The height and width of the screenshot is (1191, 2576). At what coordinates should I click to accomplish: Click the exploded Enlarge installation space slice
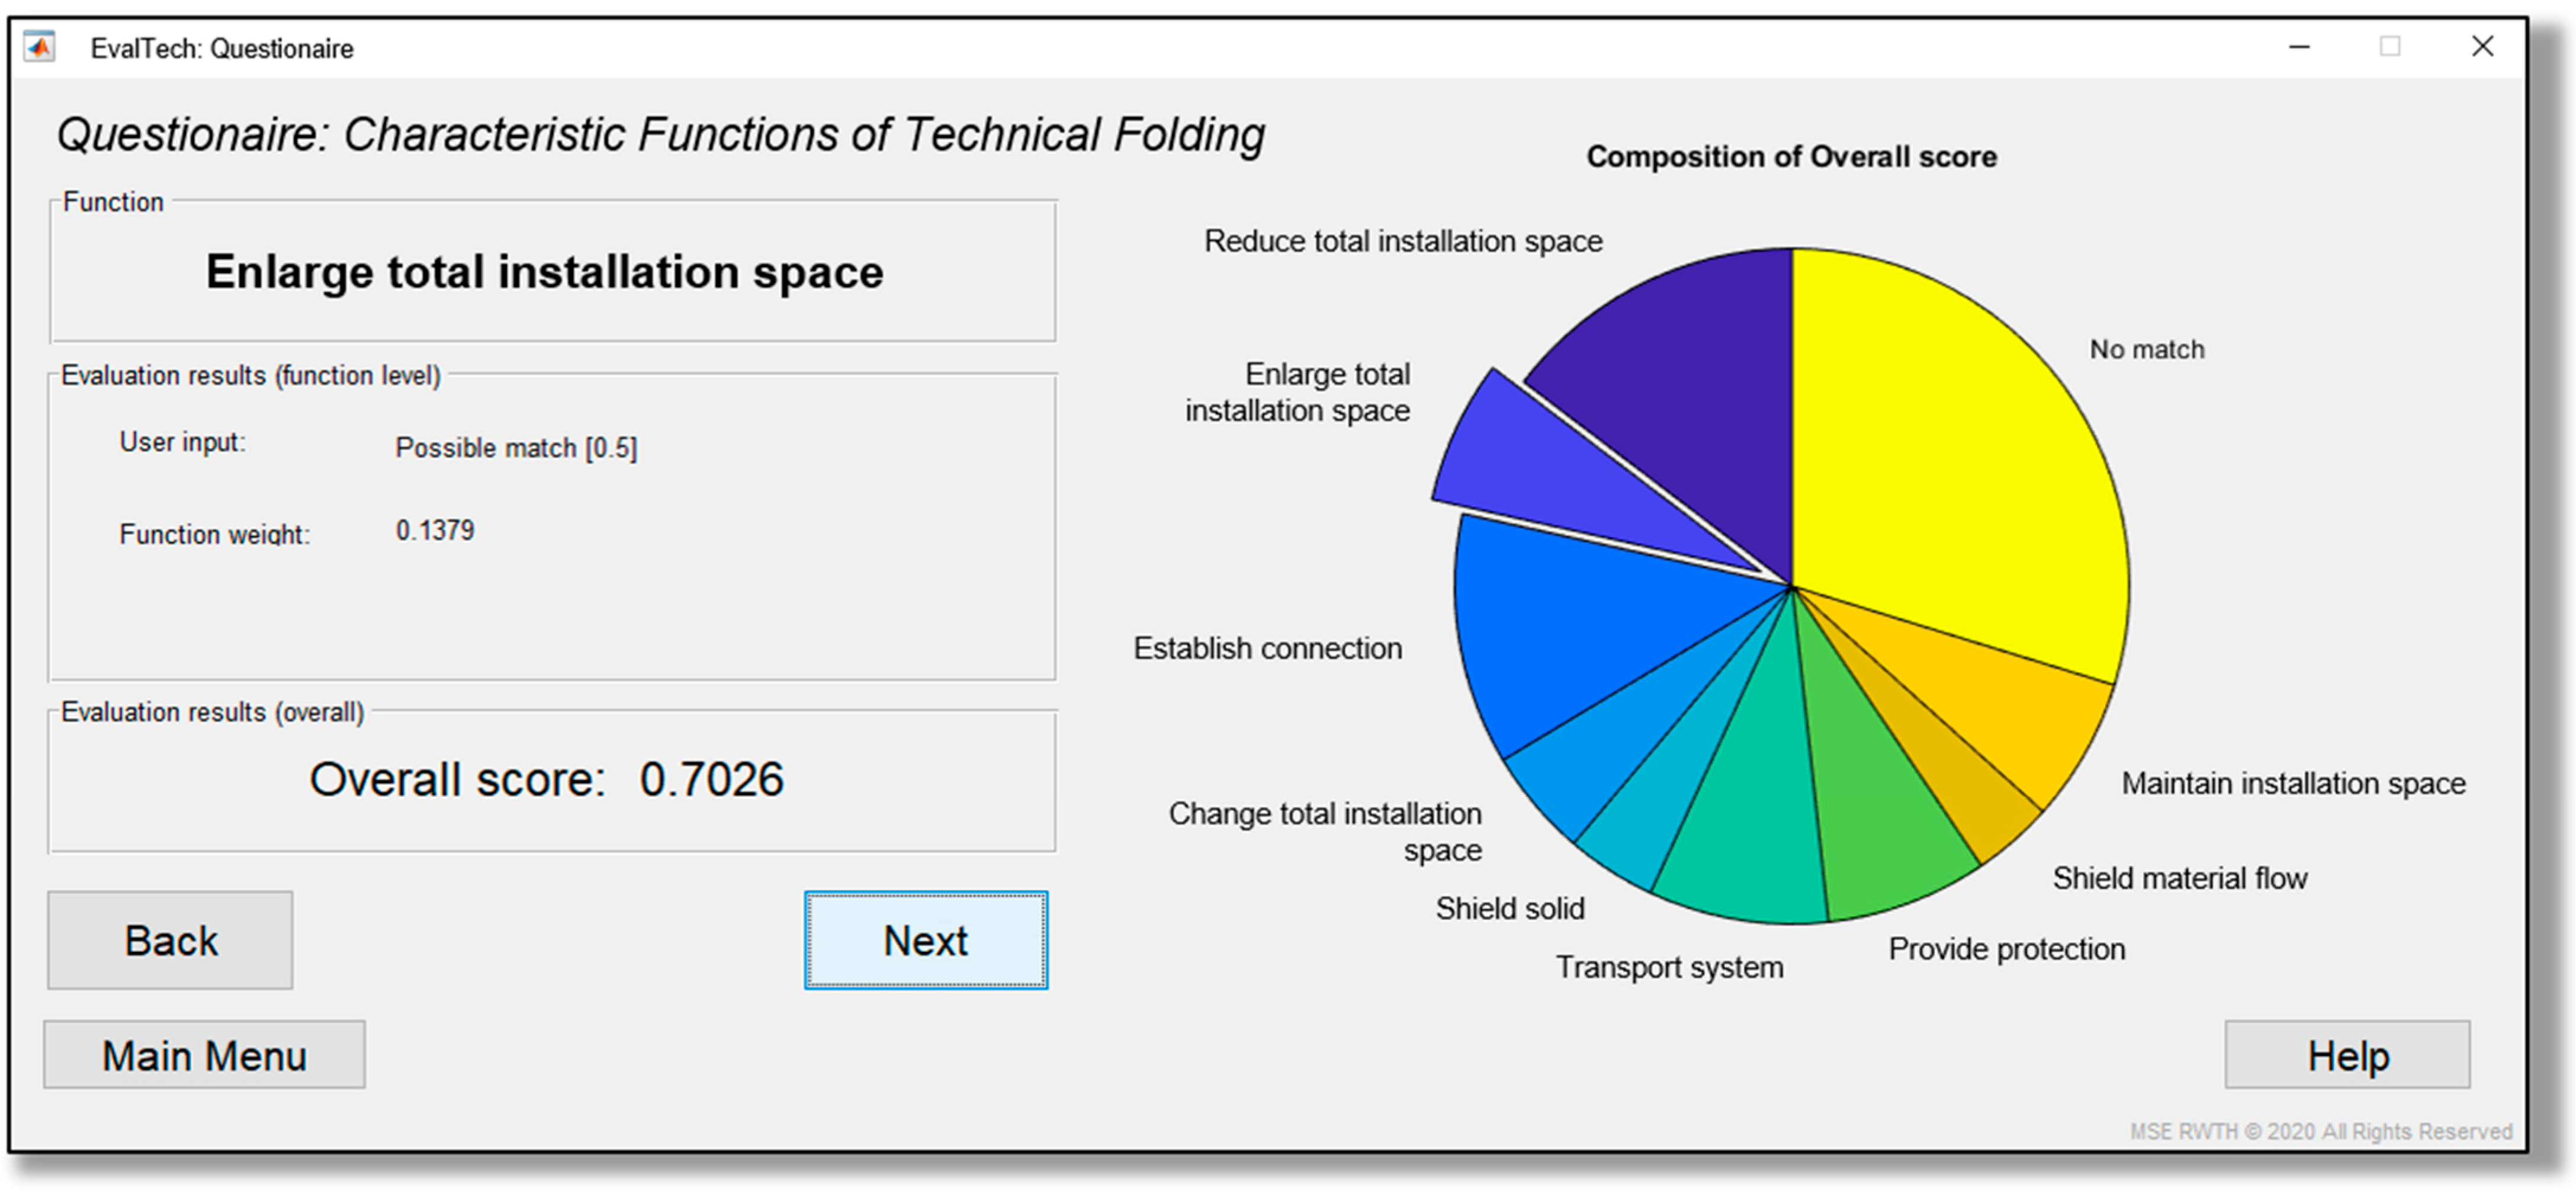pos(1540,470)
